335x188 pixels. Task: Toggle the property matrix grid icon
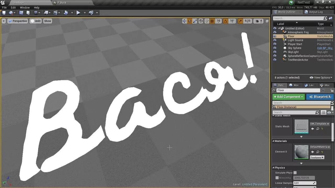(323, 113)
